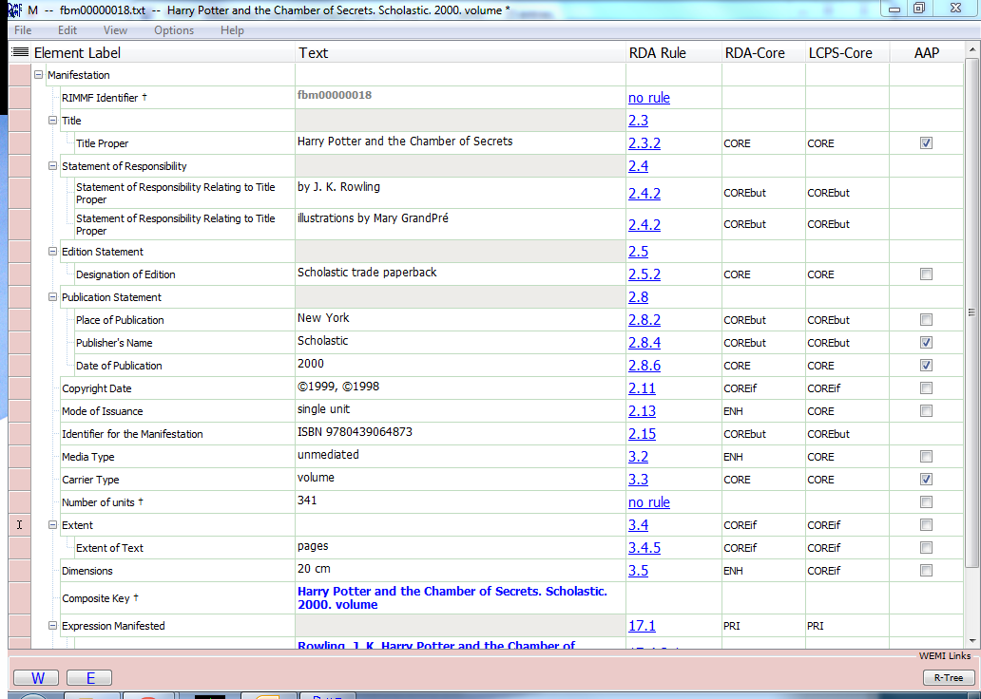Screen dimensions: 981x699
Task: Open the View menu
Action: [x=115, y=30]
